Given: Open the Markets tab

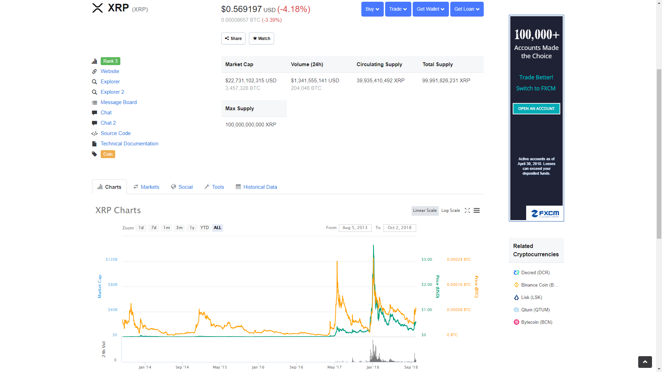Looking at the screenshot, I should [x=146, y=187].
